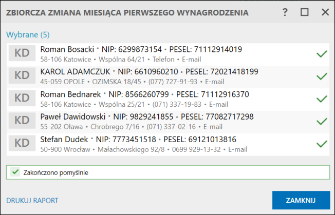
Task: Click the KD badge for Roman Bosacki
Action: pos(22,53)
